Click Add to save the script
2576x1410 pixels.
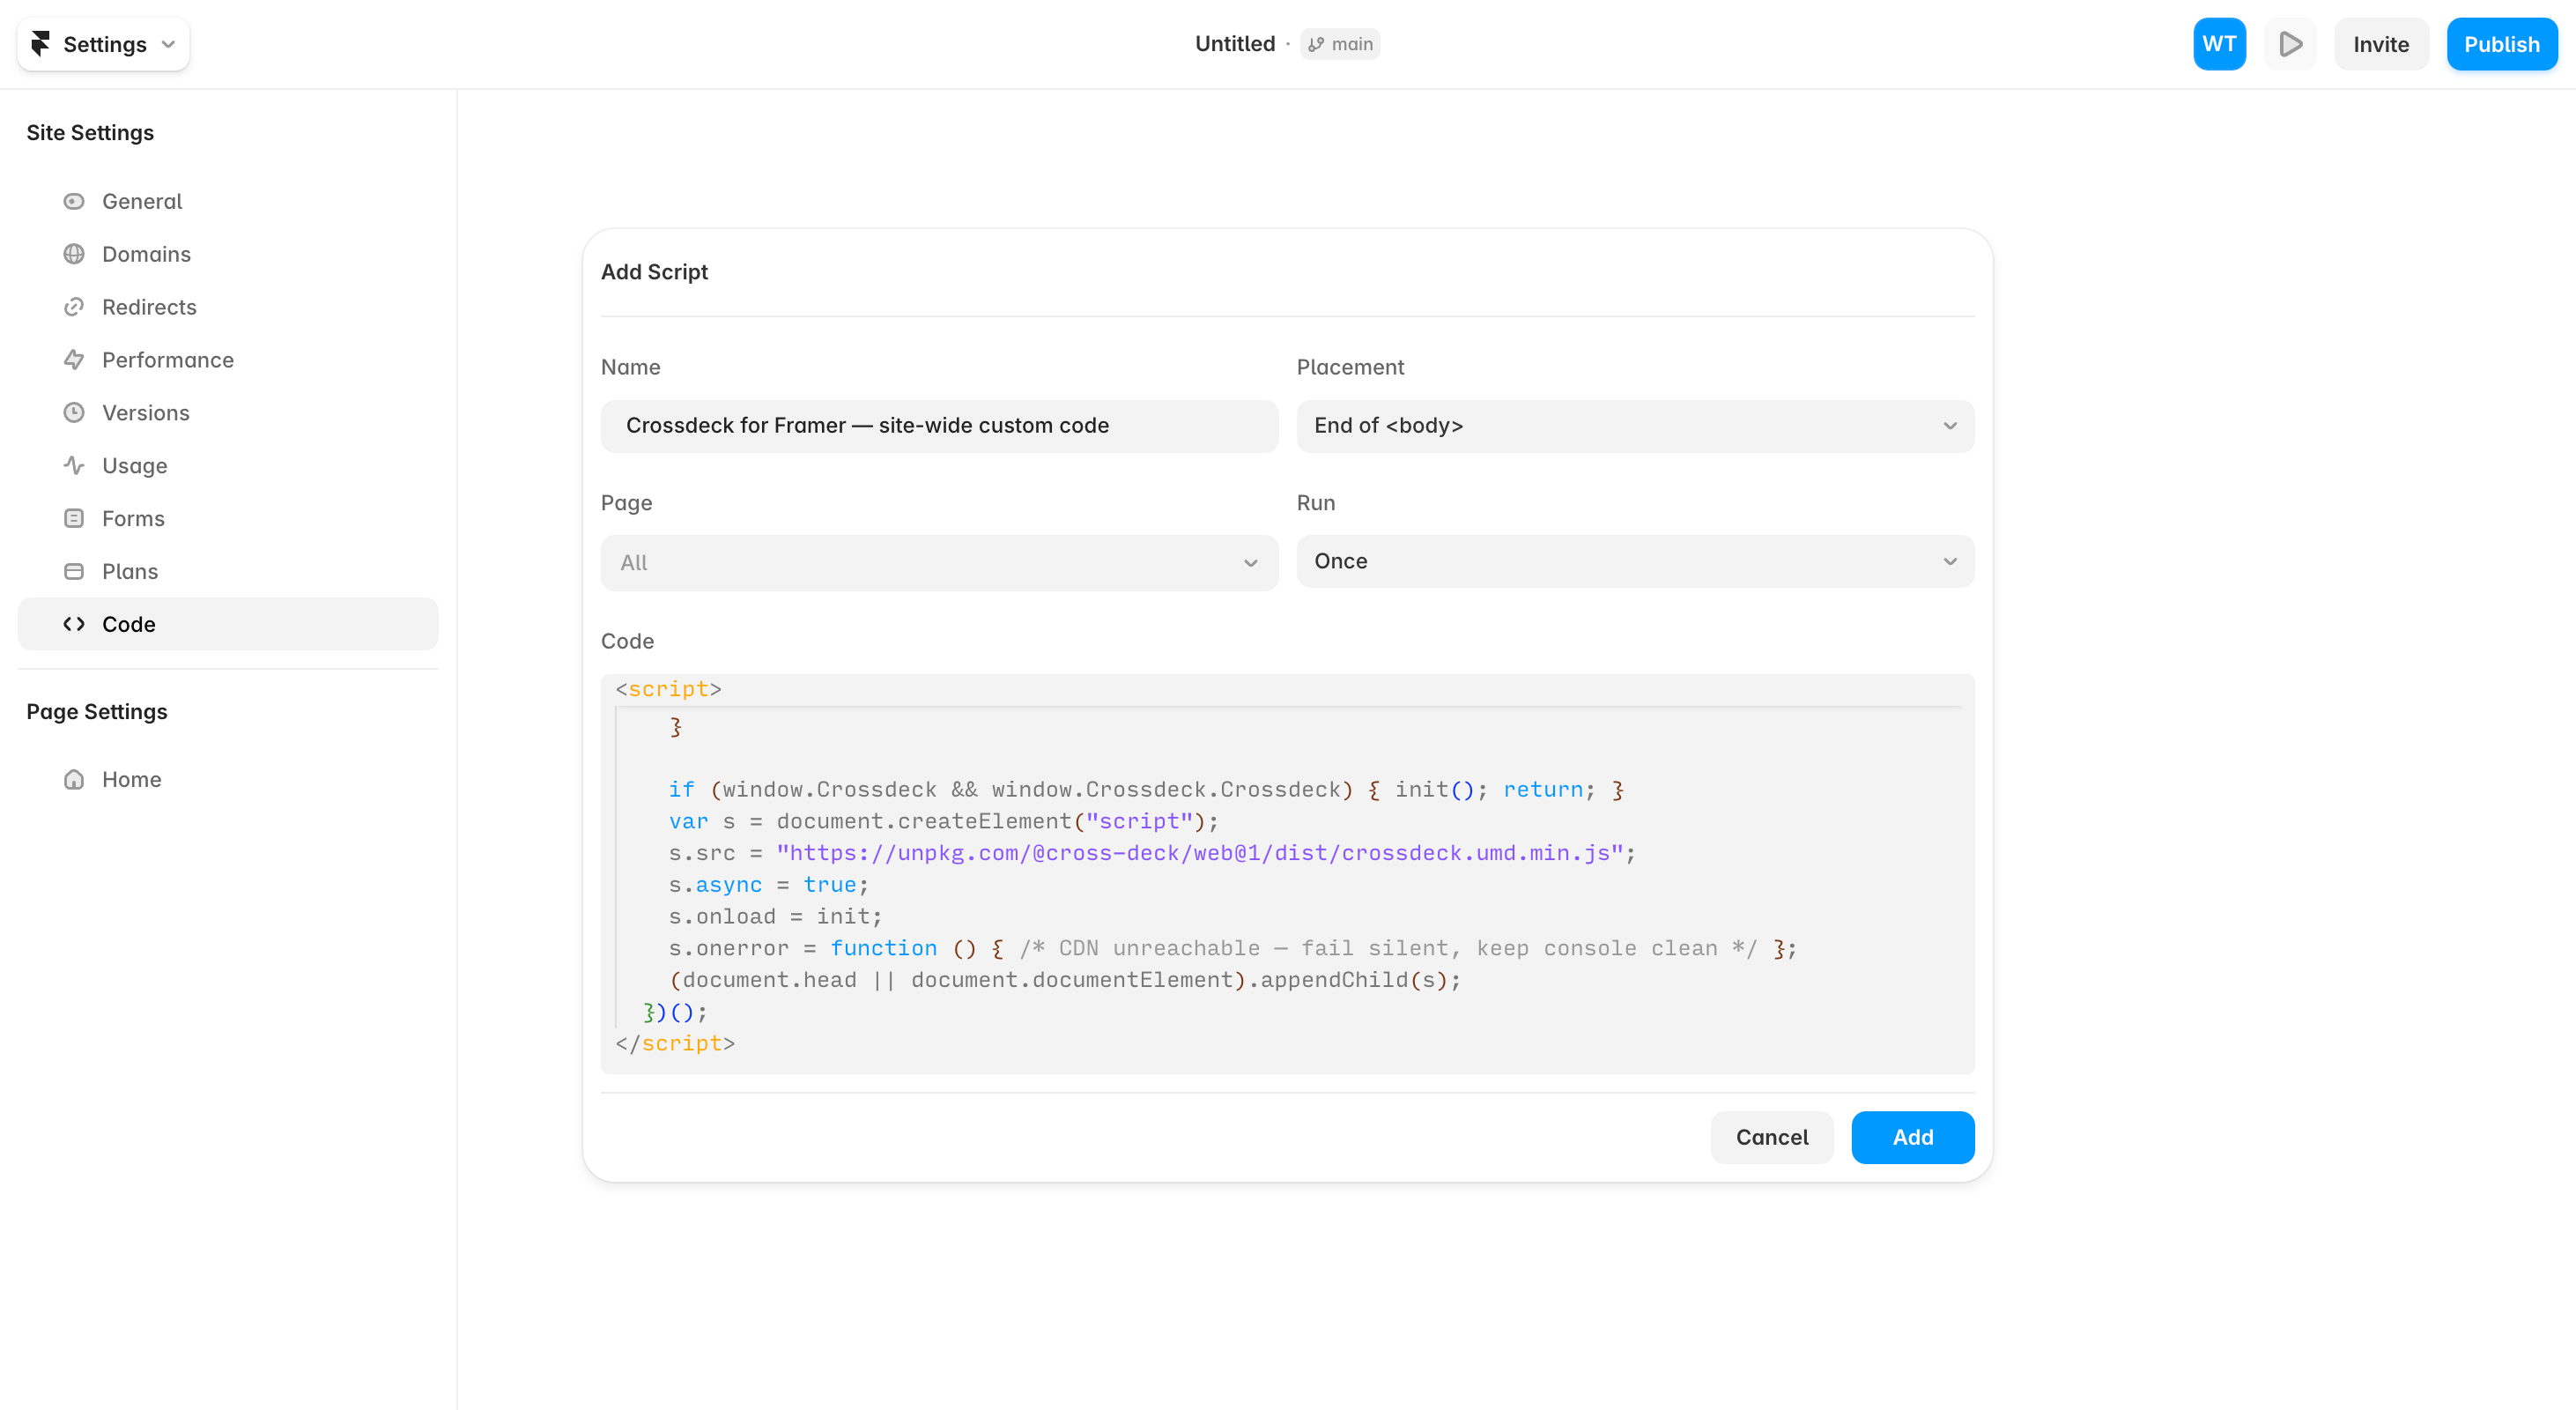(x=1912, y=1137)
